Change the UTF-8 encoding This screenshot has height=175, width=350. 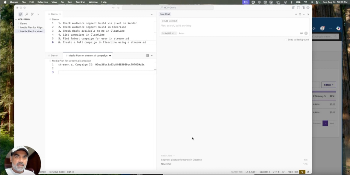coord(276,172)
